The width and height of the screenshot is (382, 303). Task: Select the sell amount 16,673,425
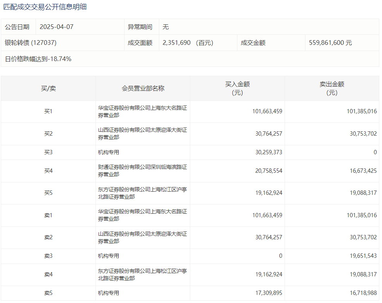click(363, 171)
